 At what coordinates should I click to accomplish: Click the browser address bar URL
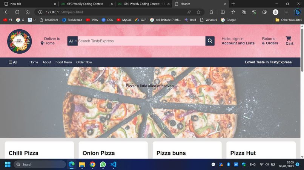pyautogui.click(x=64, y=12)
